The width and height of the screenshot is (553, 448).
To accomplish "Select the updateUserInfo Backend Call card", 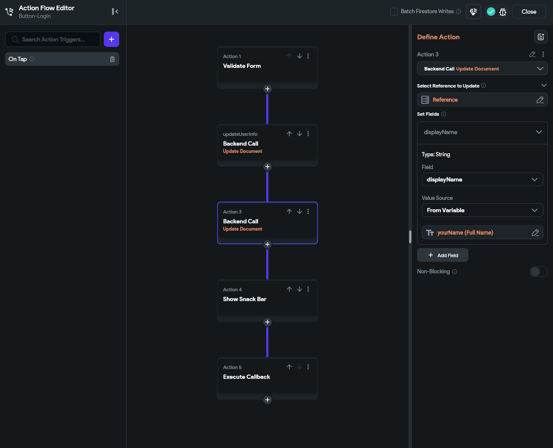I will pyautogui.click(x=268, y=145).
